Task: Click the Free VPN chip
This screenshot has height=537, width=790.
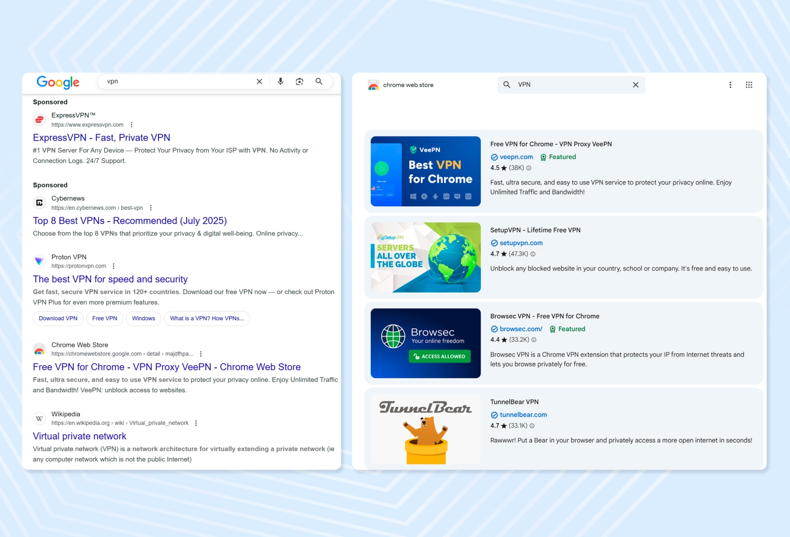Action: coord(105,318)
